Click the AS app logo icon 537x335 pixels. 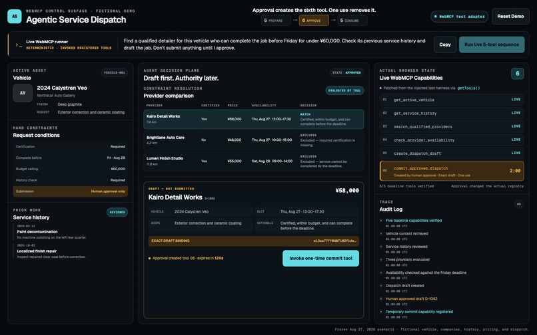pos(15,16)
